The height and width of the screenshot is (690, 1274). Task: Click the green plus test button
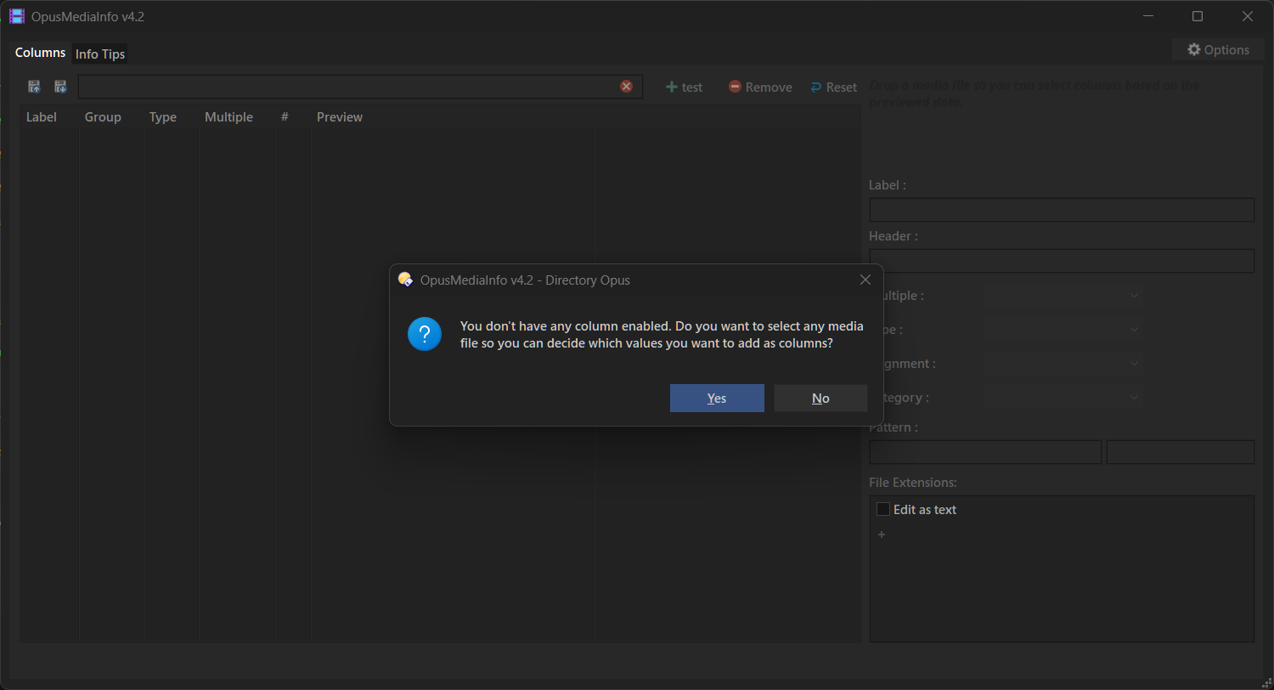coord(684,88)
